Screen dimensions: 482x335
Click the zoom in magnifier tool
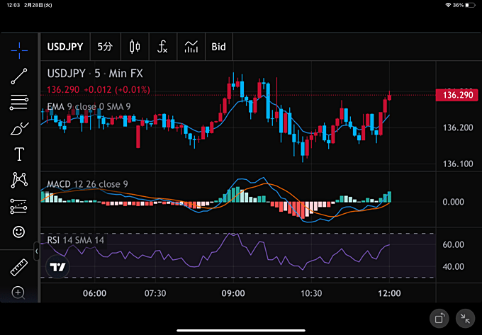(18, 293)
